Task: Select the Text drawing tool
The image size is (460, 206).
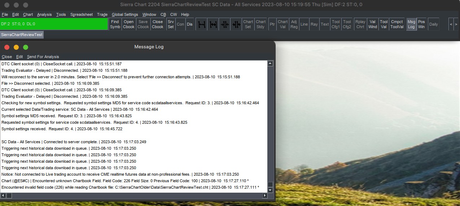Action: click(x=325, y=24)
